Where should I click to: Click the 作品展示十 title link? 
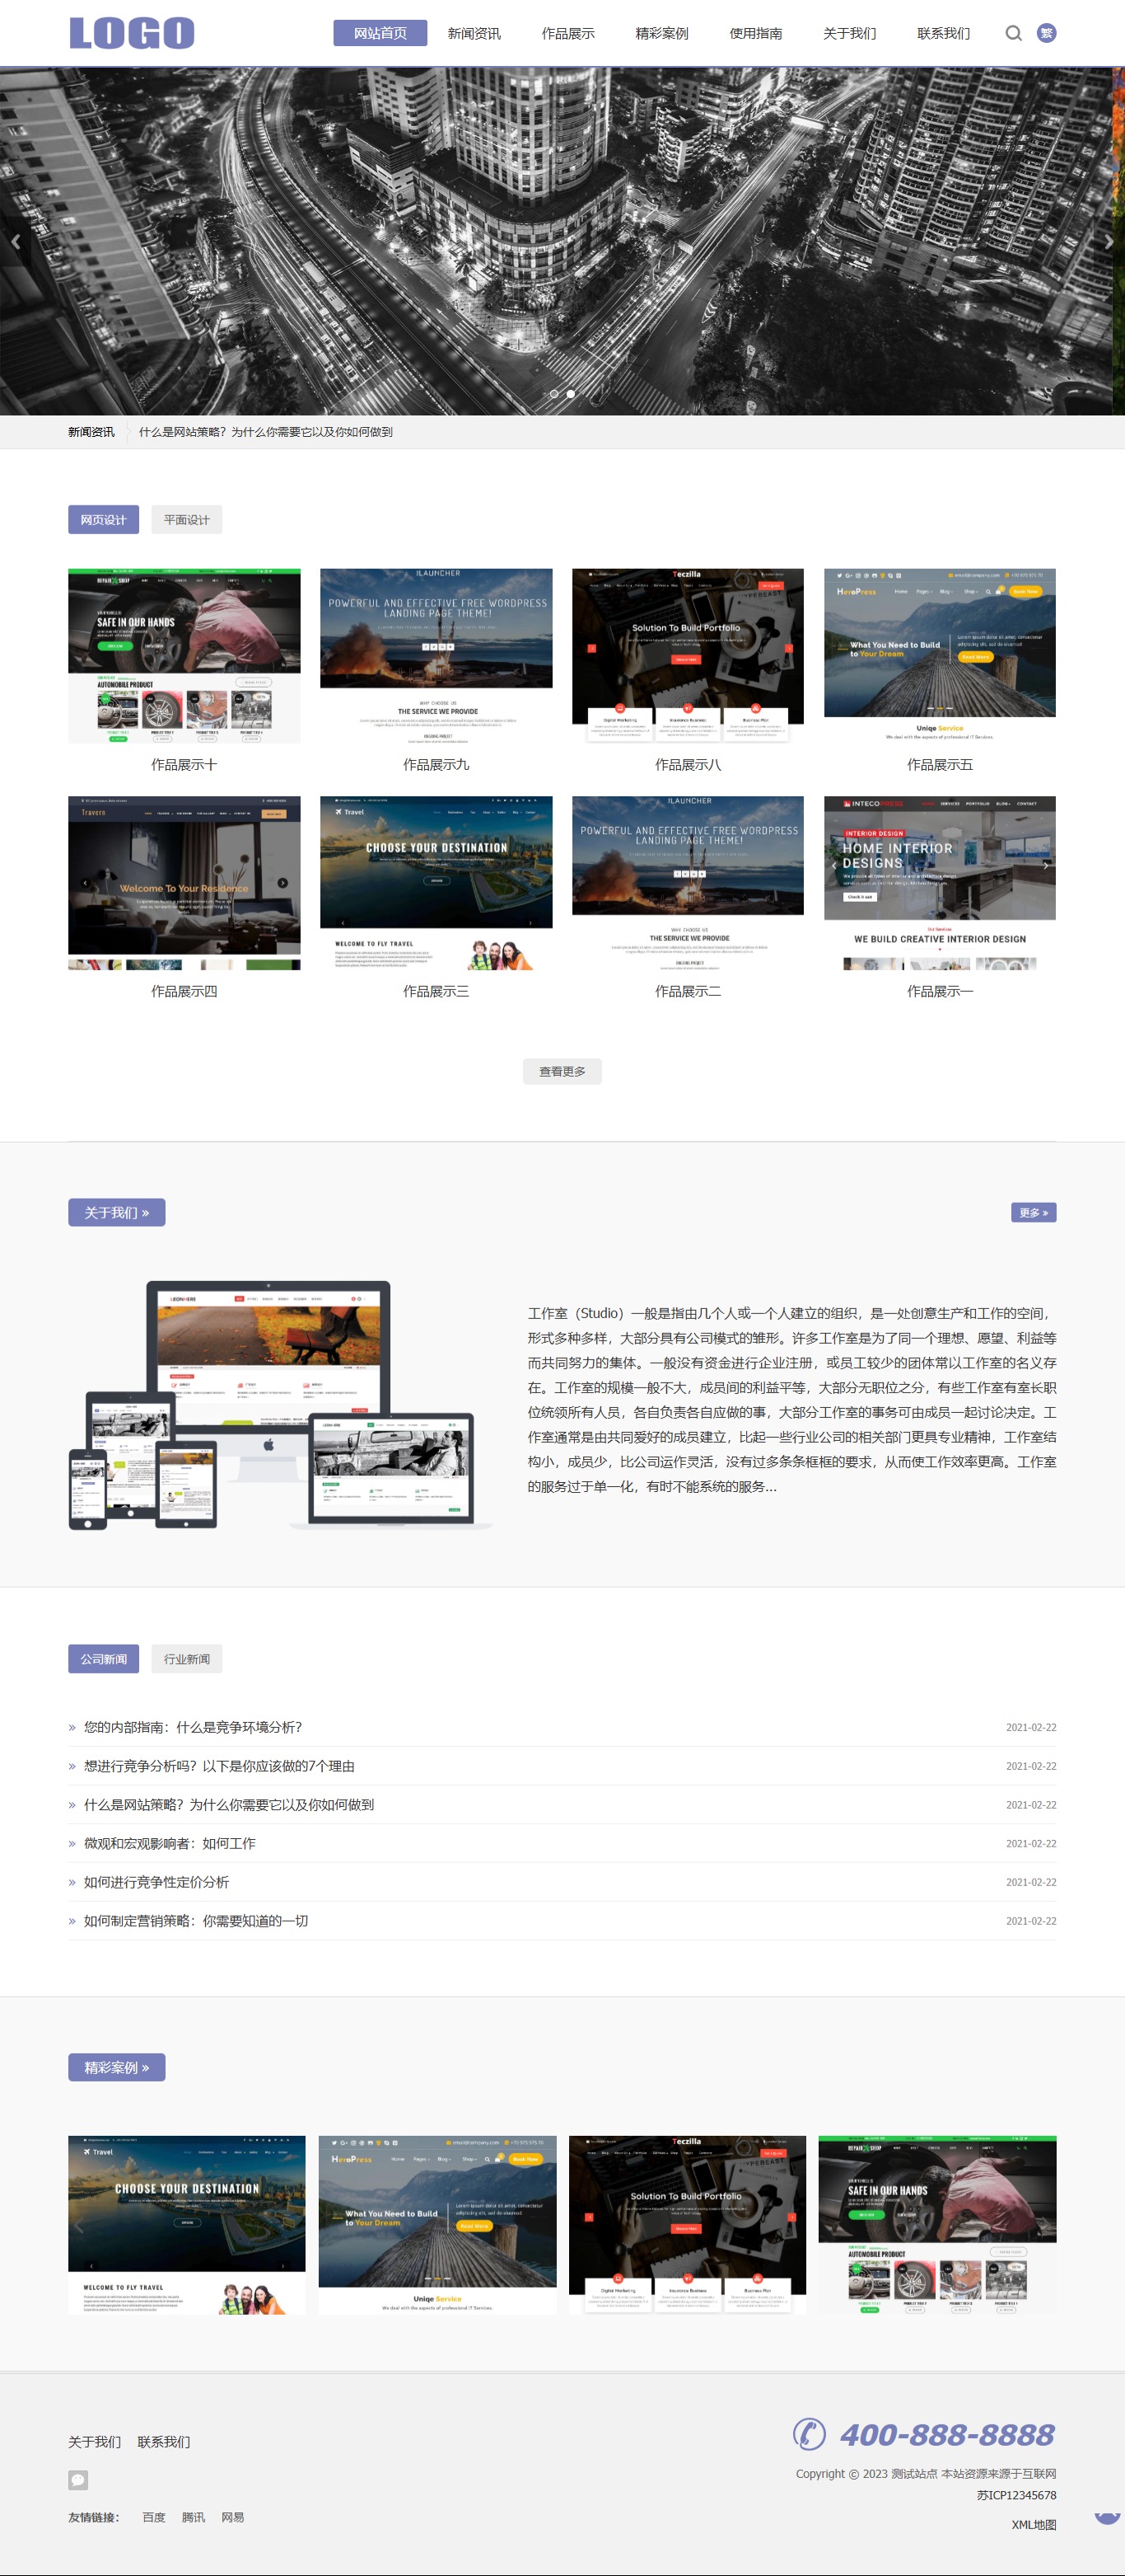[x=184, y=764]
